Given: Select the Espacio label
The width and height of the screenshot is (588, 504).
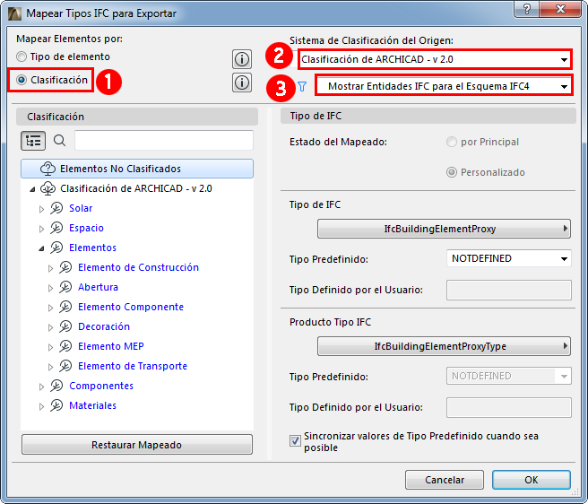Looking at the screenshot, I should (86, 228).
